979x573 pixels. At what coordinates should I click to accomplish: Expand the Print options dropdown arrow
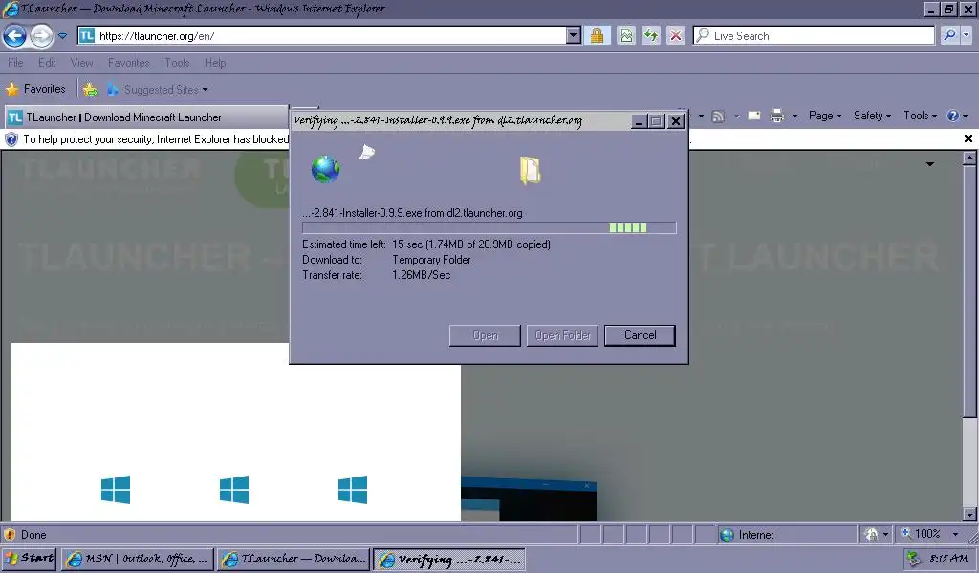(794, 116)
